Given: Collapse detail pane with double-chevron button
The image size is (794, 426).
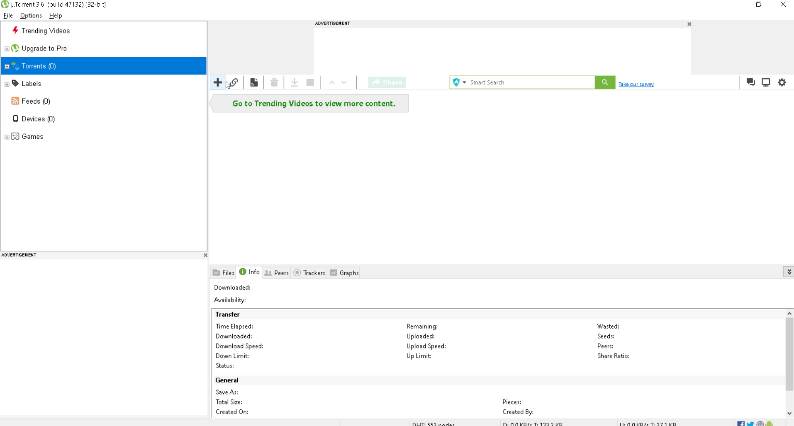Looking at the screenshot, I should [789, 272].
